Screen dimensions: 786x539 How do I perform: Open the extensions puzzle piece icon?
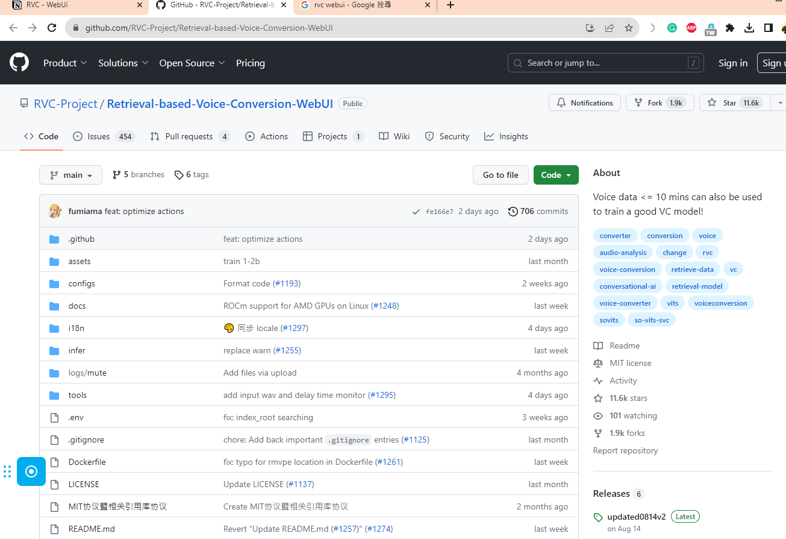(730, 28)
